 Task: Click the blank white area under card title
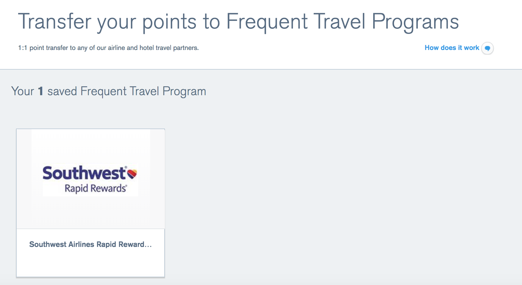[90, 263]
